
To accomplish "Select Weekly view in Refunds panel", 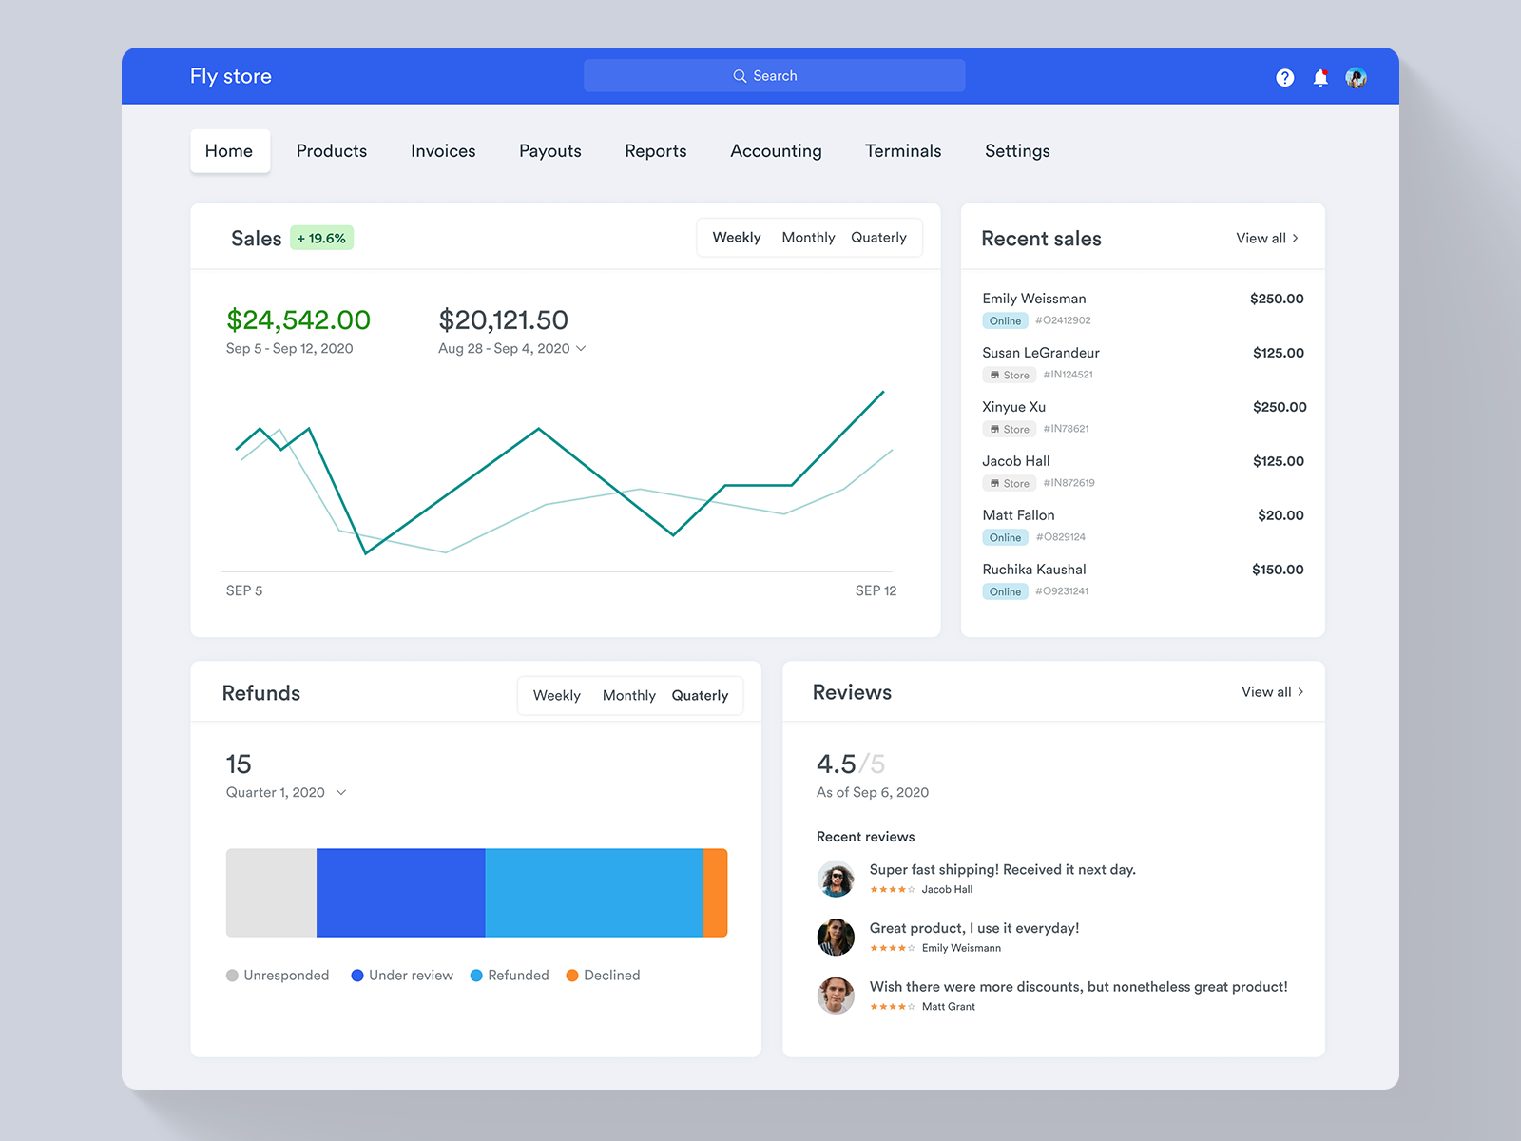I will pos(556,695).
